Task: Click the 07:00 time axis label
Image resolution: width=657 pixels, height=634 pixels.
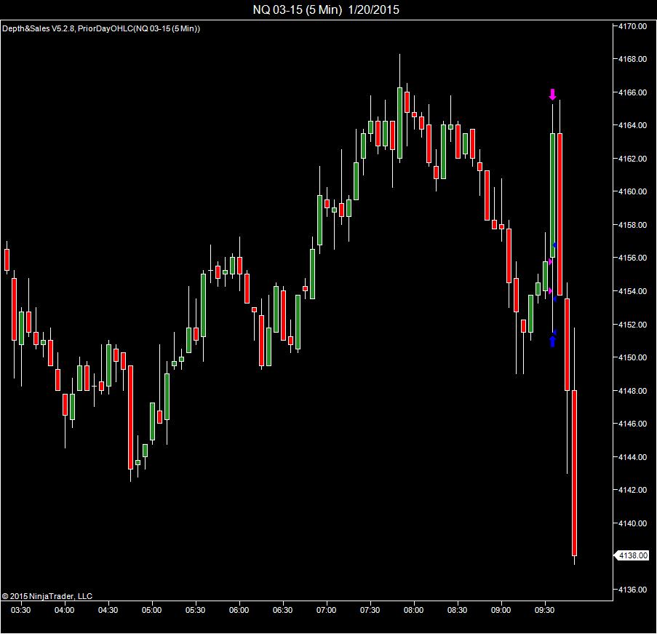Action: [326, 610]
